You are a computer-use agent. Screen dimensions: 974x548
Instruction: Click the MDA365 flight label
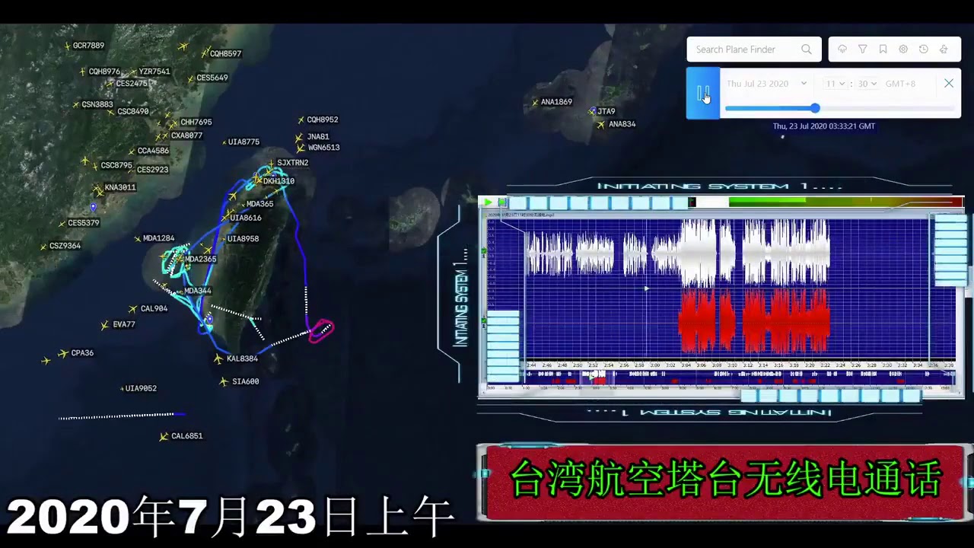259,204
